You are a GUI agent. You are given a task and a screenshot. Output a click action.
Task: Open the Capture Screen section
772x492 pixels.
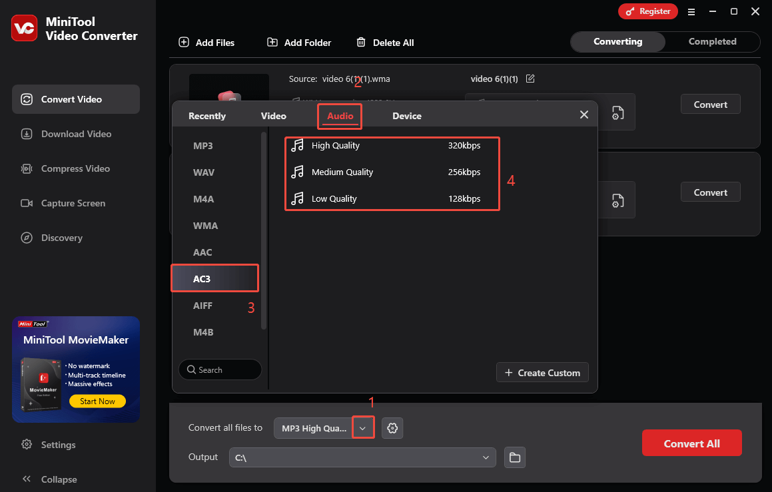point(76,203)
